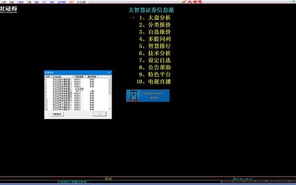Choose 多股同列 in the menu list

point(155,39)
